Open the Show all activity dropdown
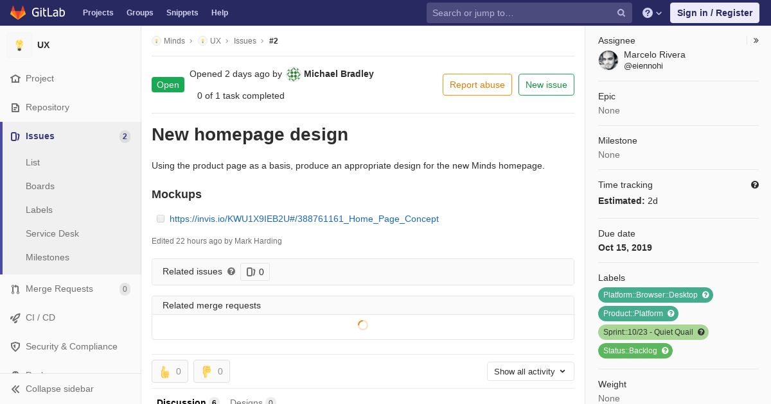Screen dimensions: 771x404 pos(530,371)
